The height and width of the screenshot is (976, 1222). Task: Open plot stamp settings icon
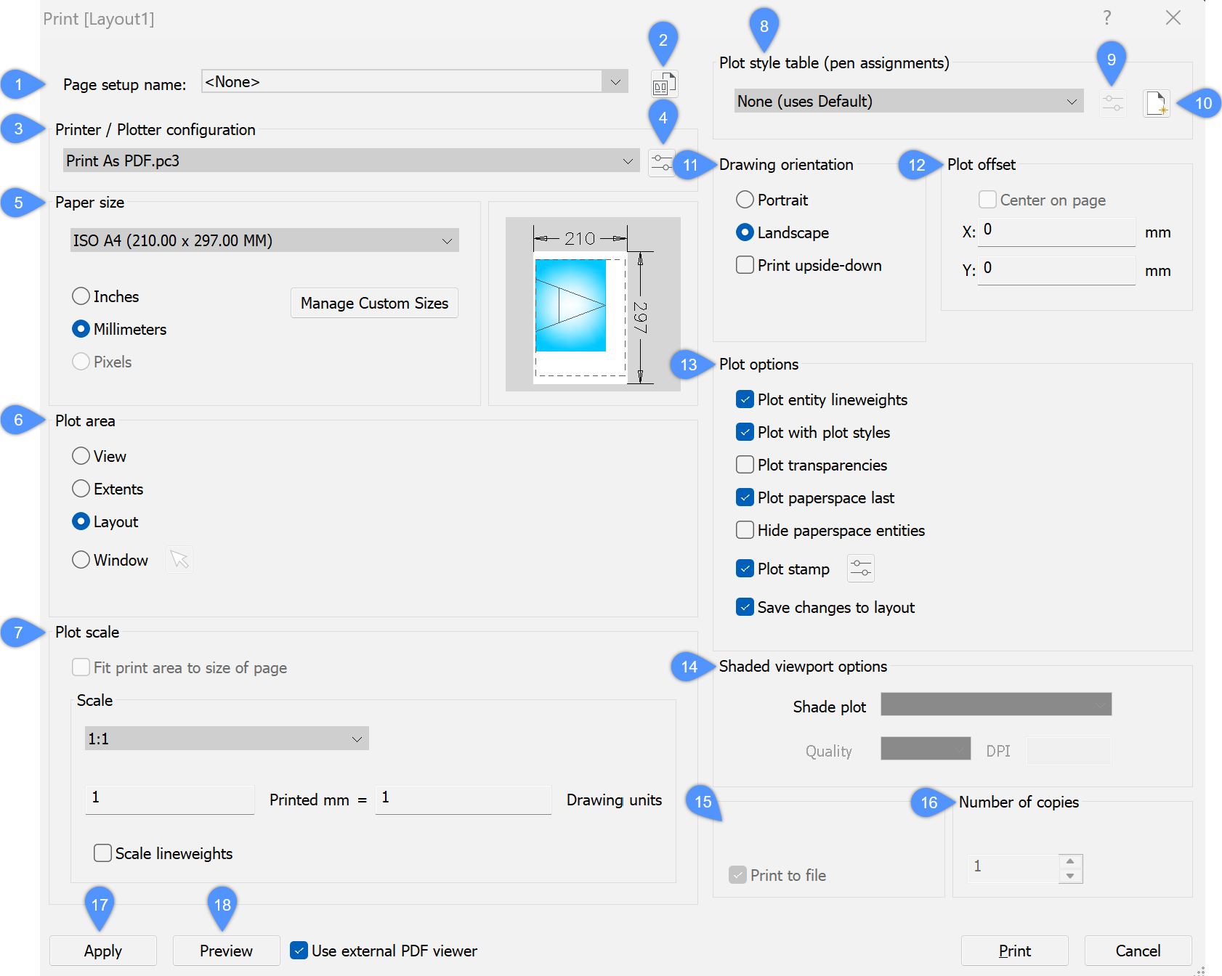[x=860, y=569]
